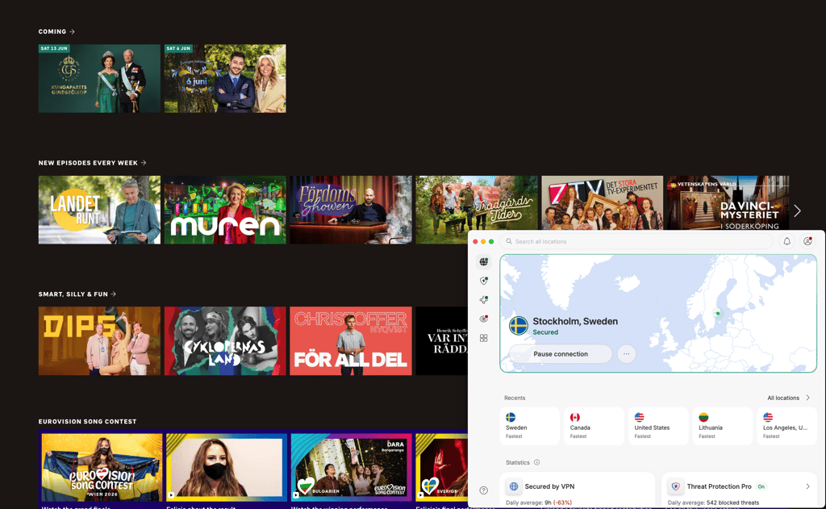Click the play icon on the Bulgarien thumbnail
This screenshot has width=826, height=509.
click(x=296, y=495)
